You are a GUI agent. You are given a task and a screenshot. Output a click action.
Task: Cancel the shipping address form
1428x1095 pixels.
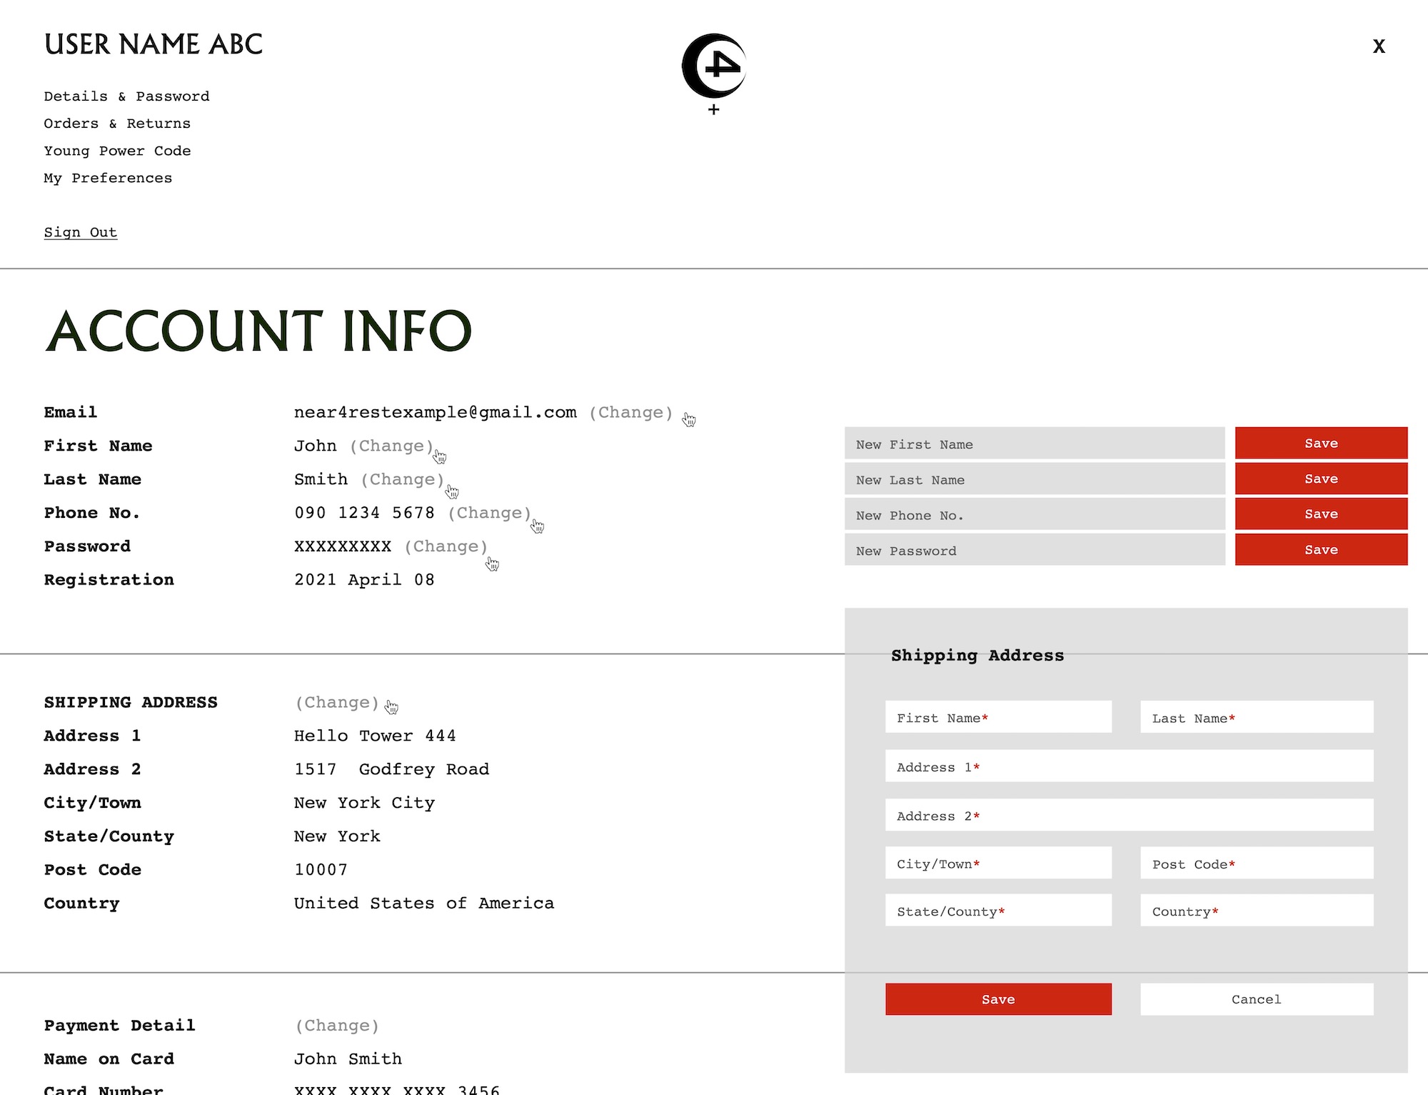point(1257,999)
